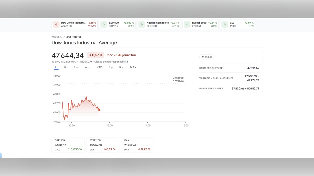Viewport: 314px width, 176px height.
Task: Select the YTD chart range
Action: click(x=99, y=68)
